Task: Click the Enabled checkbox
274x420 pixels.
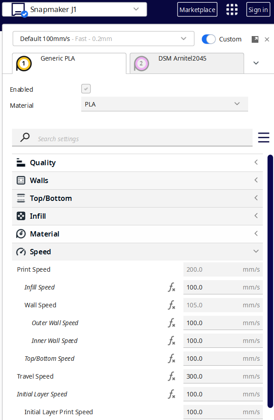Action: [x=86, y=89]
